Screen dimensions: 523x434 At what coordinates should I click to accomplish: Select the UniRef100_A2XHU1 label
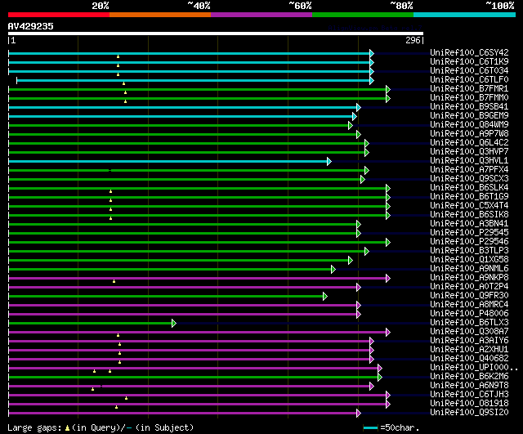coord(469,350)
